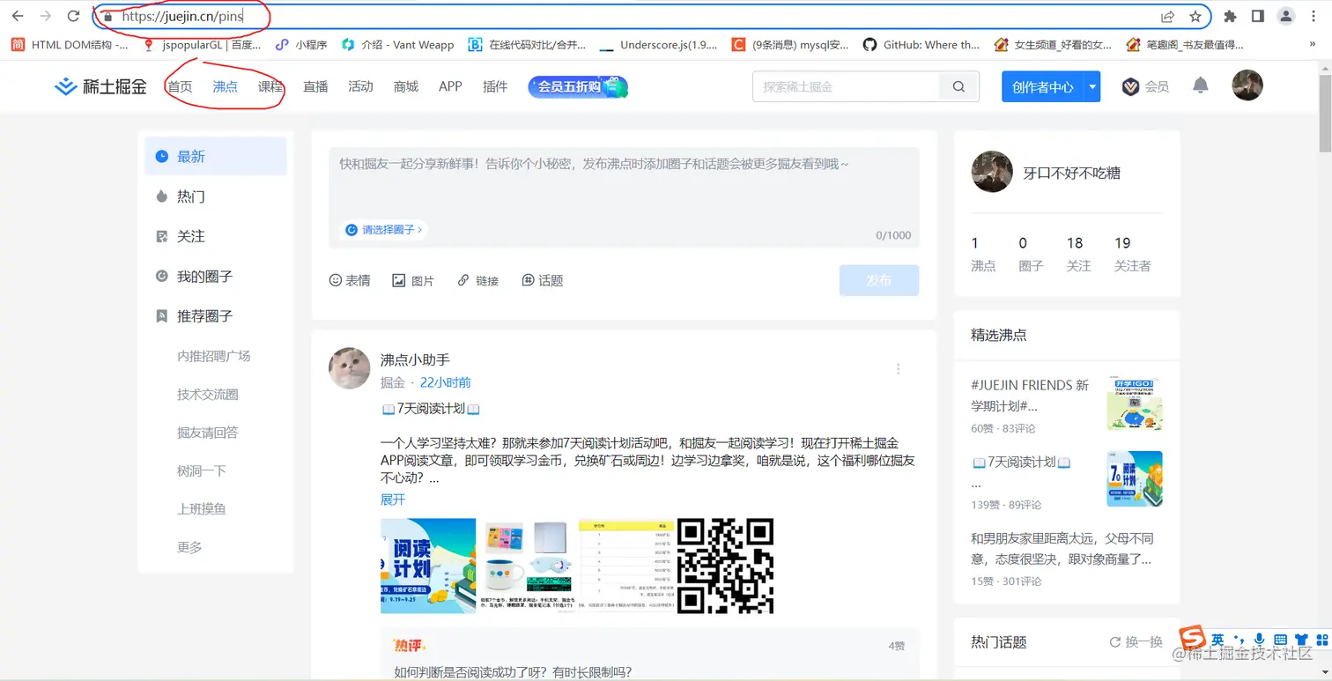The height and width of the screenshot is (681, 1332).
Task: Open 直播 nav tab
Action: tap(315, 86)
